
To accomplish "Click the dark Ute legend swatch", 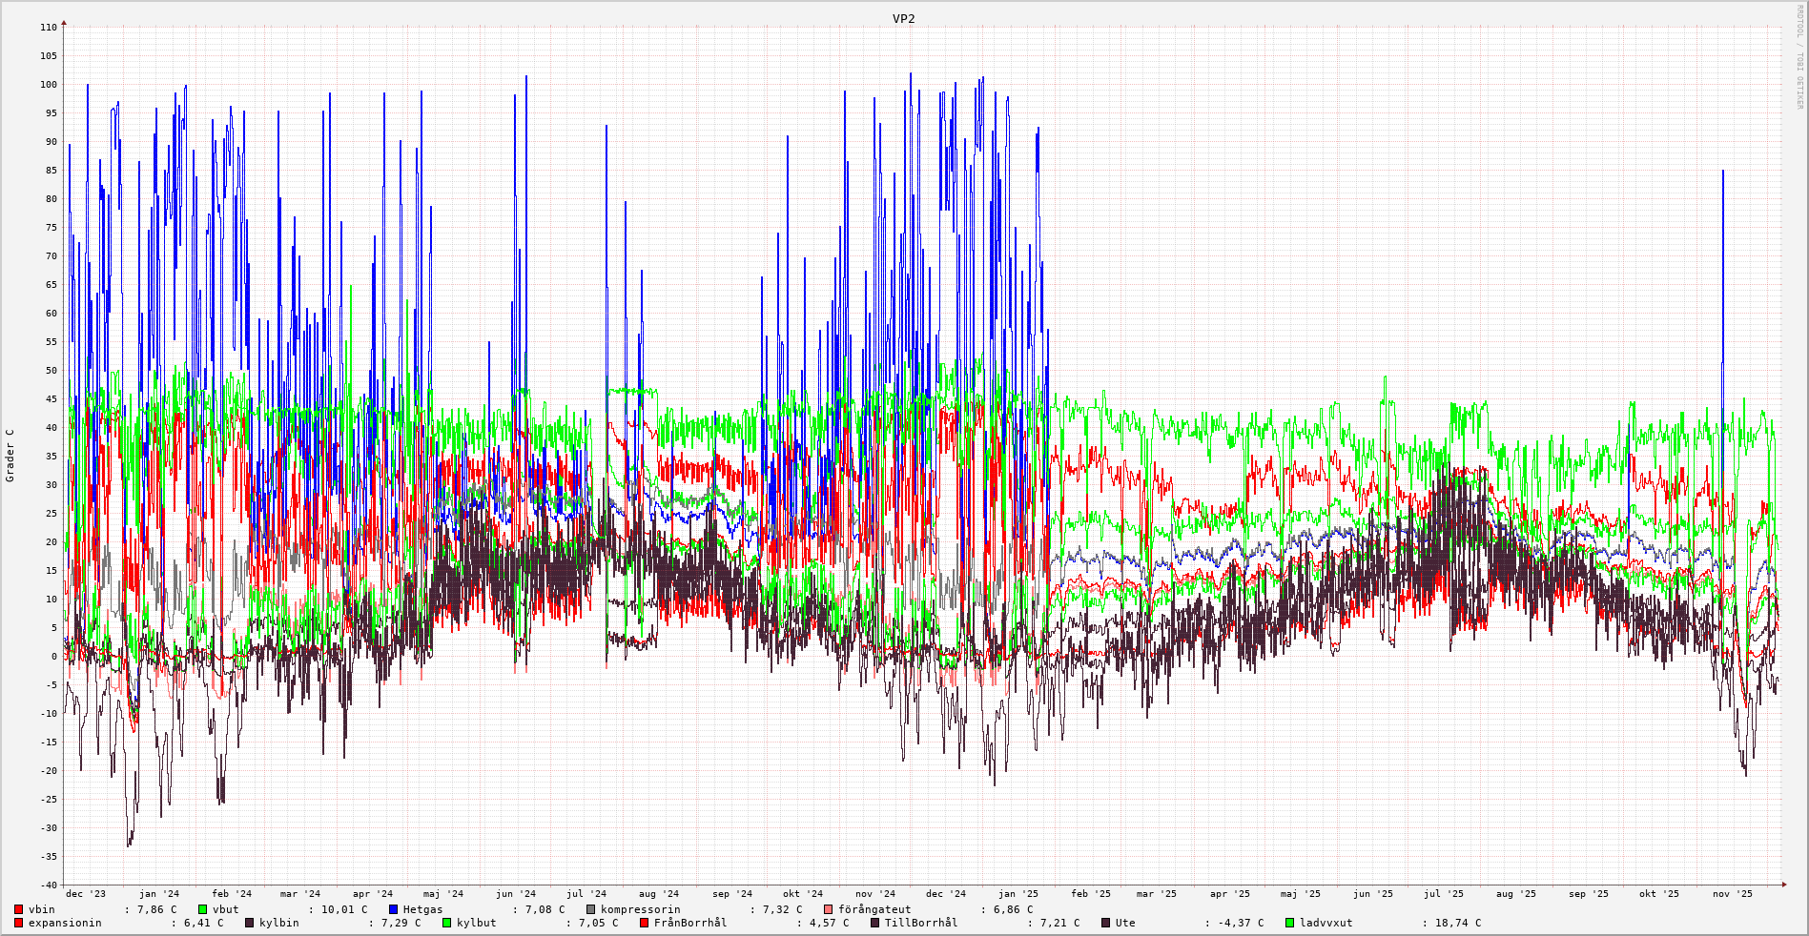I will pos(1106,923).
